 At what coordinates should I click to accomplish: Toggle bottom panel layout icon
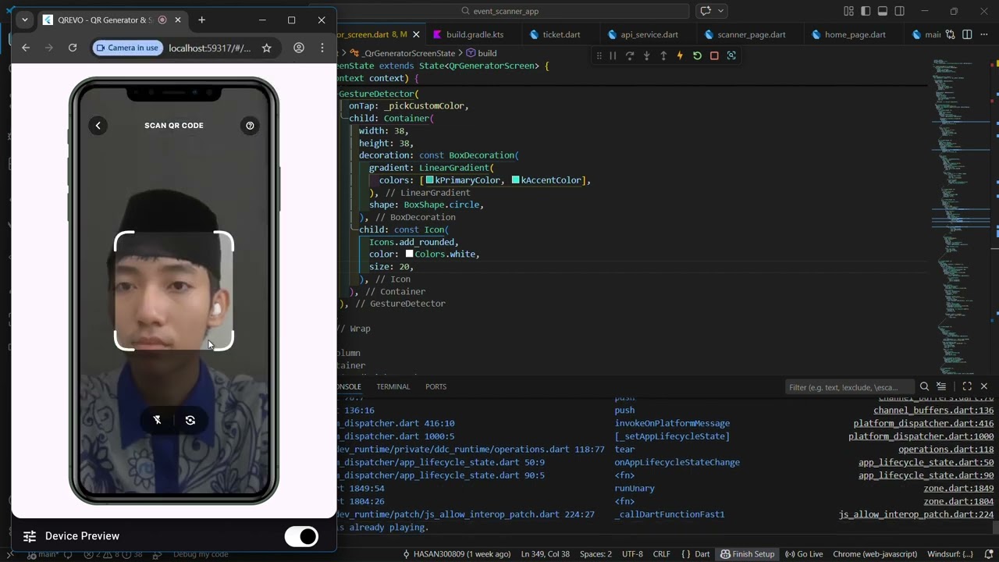click(883, 11)
